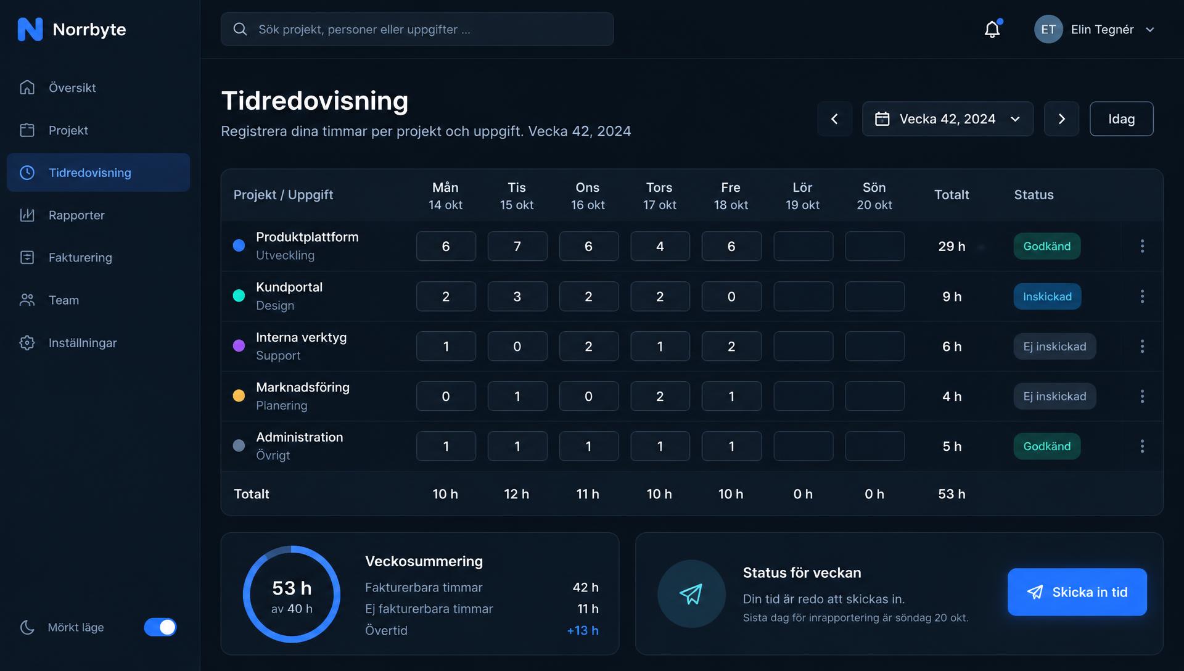
Task: Click the Norrbyte logo icon
Action: [30, 29]
